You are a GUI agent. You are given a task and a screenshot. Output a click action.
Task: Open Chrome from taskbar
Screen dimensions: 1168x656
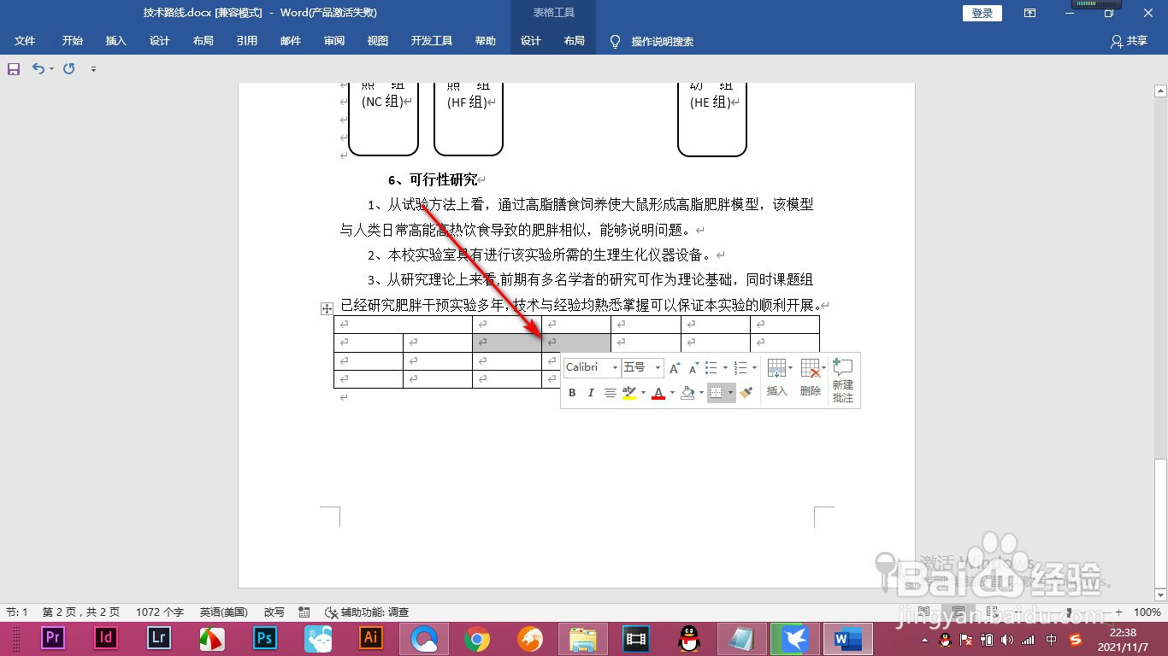[x=477, y=638]
